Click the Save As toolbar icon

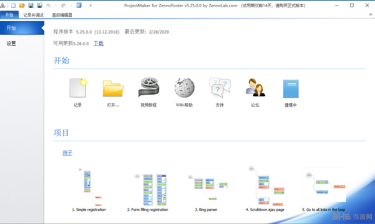point(40,5)
